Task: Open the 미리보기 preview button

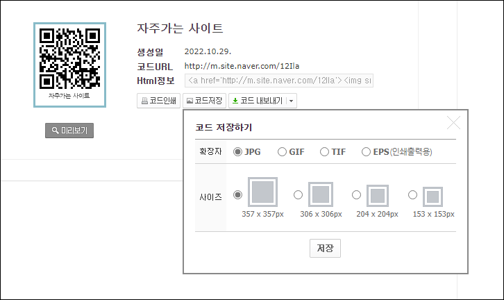Action: pyautogui.click(x=69, y=131)
